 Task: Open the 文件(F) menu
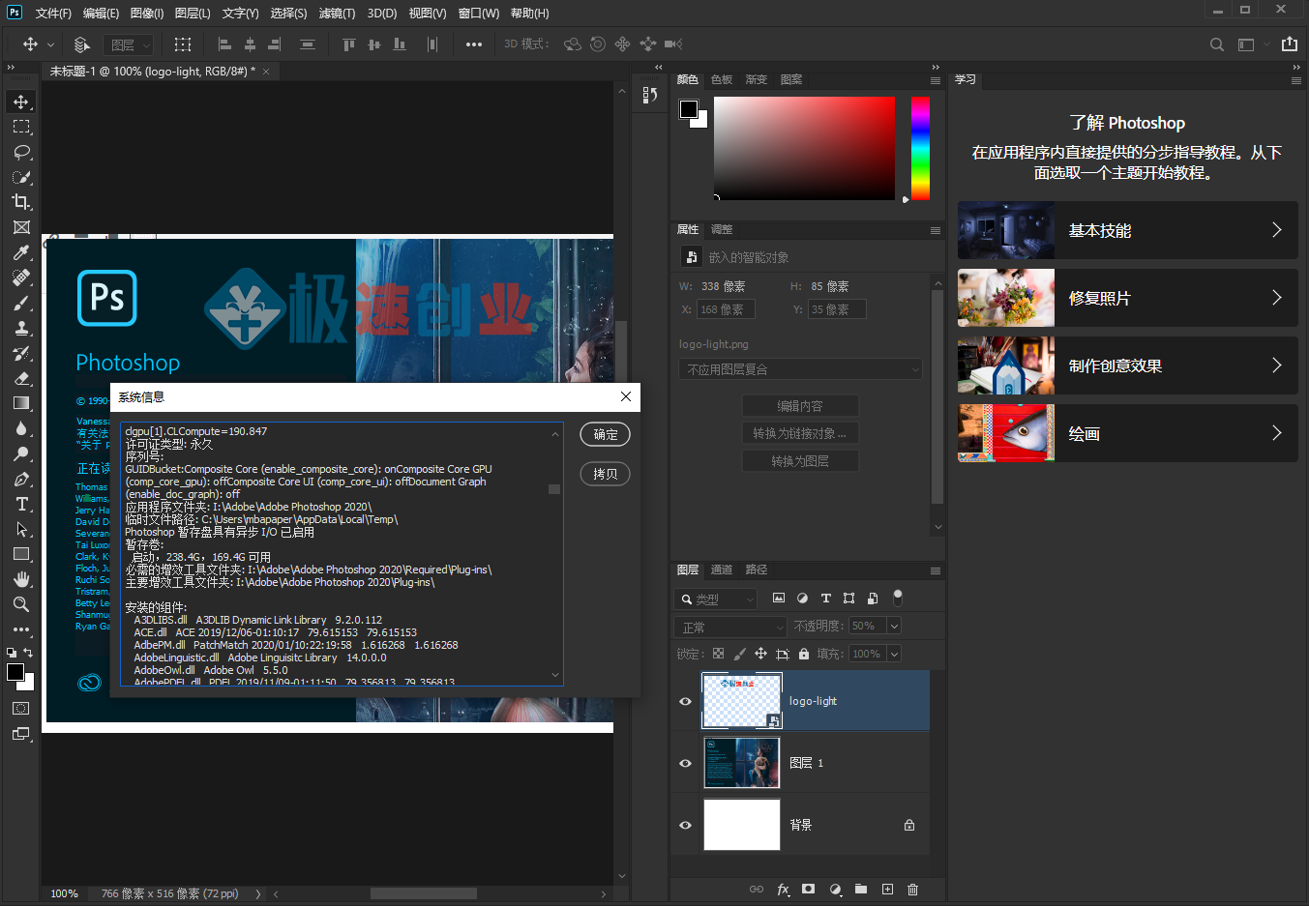[x=53, y=14]
